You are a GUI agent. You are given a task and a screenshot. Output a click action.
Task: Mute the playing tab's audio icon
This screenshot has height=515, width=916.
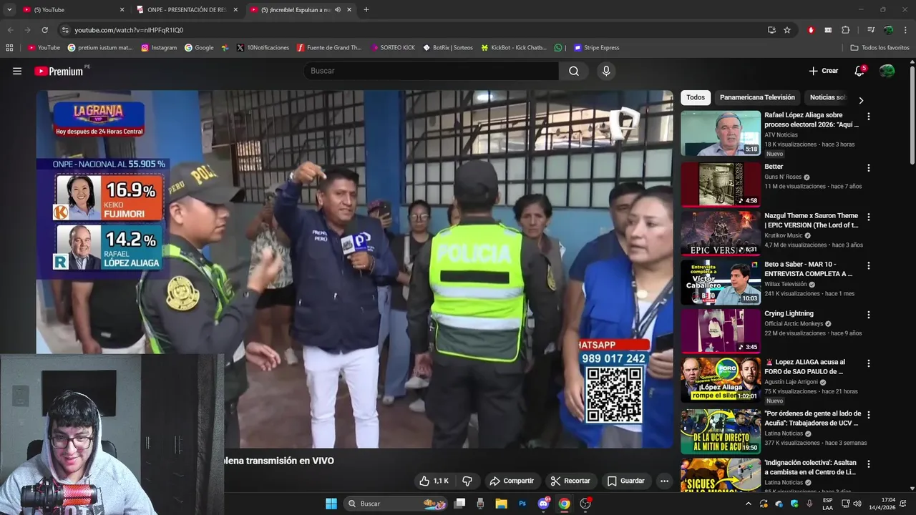(x=338, y=10)
